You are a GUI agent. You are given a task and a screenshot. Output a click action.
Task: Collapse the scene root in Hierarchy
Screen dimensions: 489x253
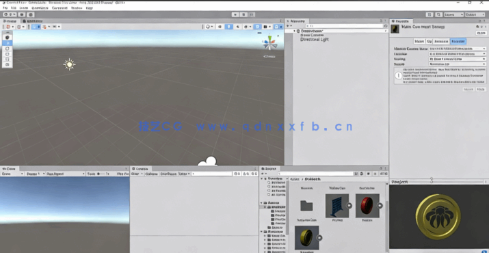294,31
